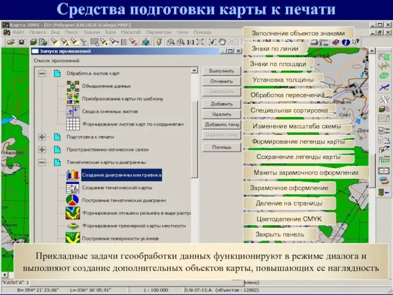393x295 pixels.
Task: Select Формирование листов карт по координатам item
Action: tap(133, 124)
